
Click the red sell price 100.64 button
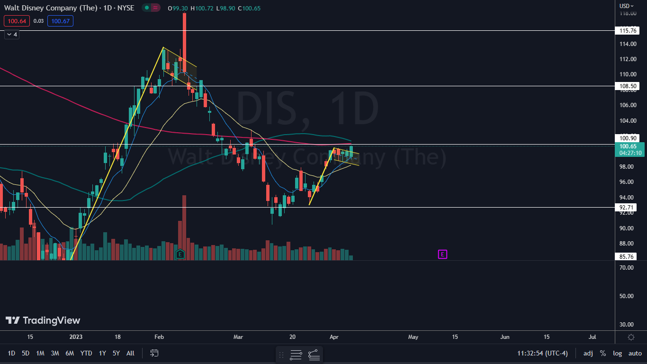pos(17,21)
